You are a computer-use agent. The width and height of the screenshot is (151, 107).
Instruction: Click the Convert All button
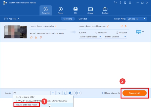click(134, 93)
